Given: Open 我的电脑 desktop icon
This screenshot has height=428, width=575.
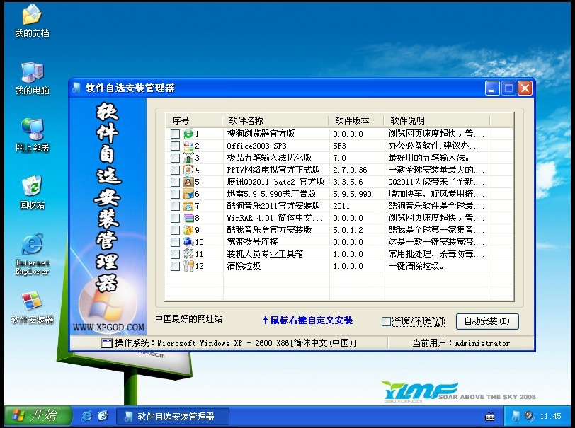Looking at the screenshot, I should (x=33, y=78).
